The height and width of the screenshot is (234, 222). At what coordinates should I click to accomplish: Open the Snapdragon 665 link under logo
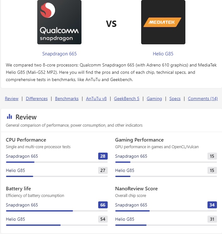tap(59, 54)
